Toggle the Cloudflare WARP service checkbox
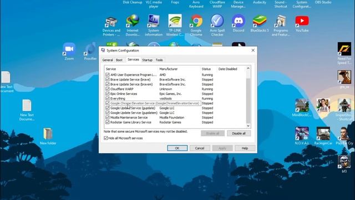Screen dimensions: 355x200 107,89
